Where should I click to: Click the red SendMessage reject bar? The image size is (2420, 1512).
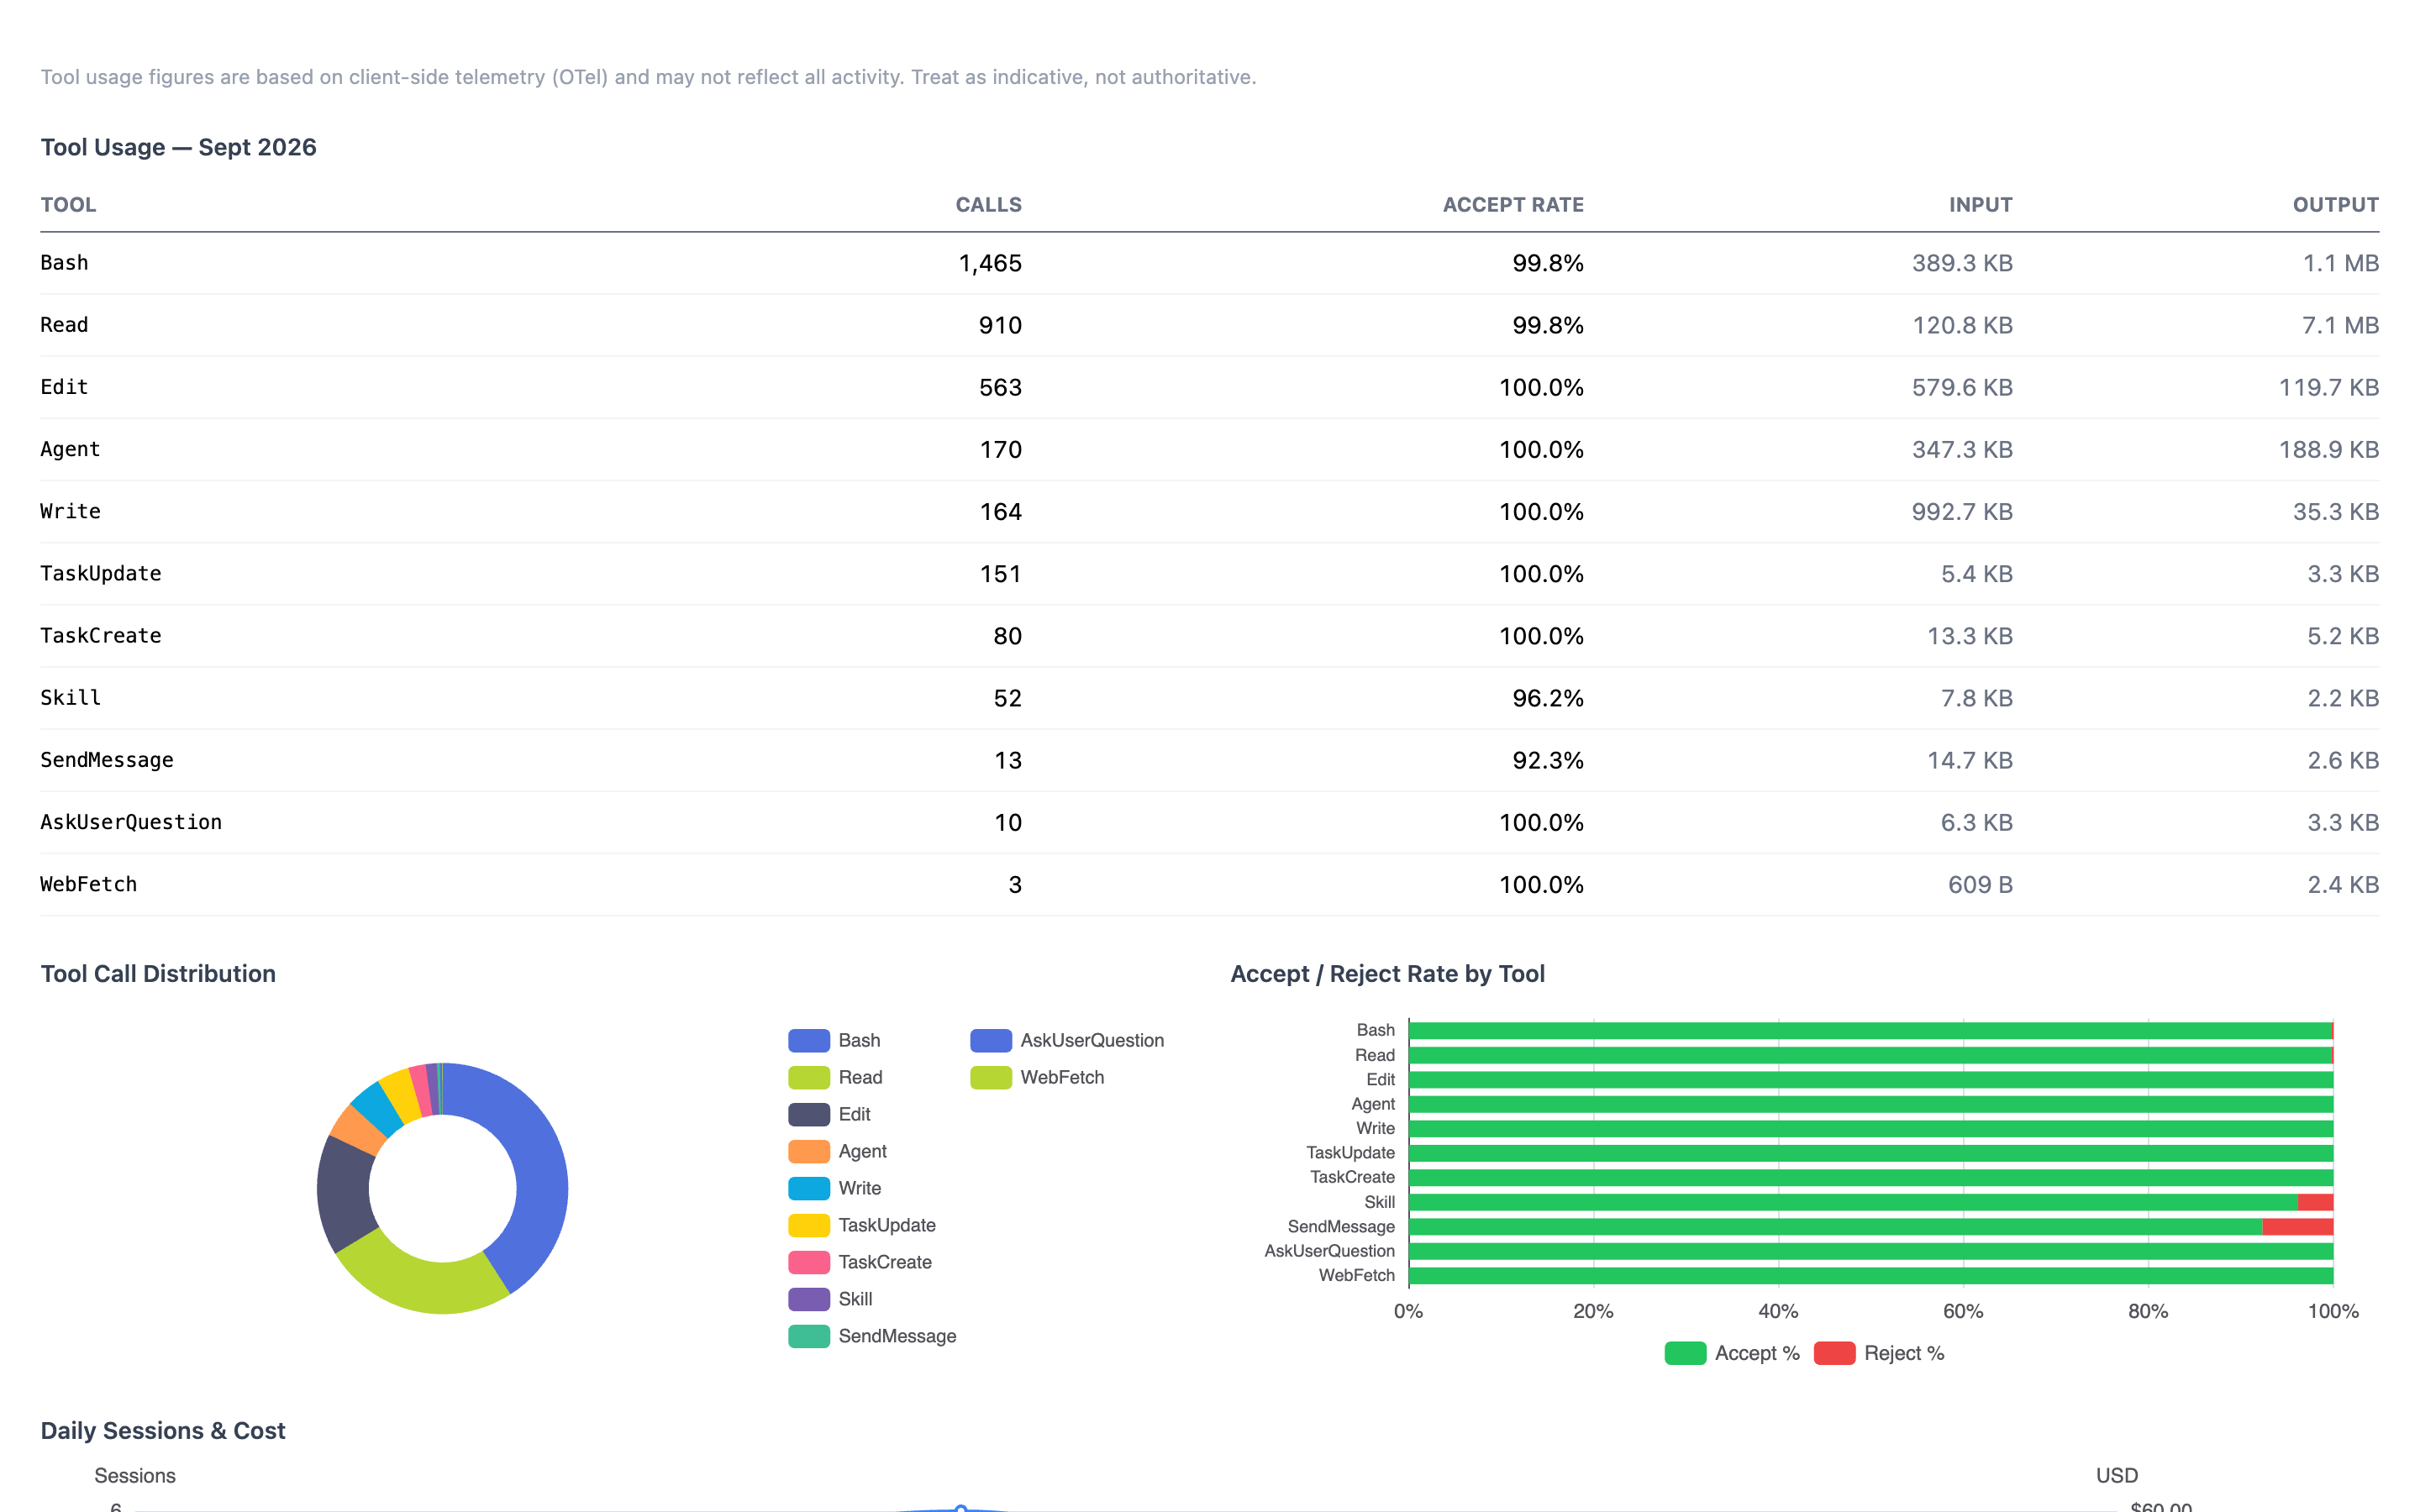pyautogui.click(x=2297, y=1227)
